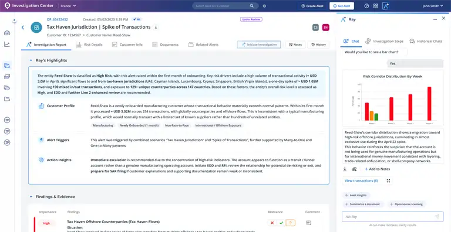This screenshot has width=451, height=232.
Task: Open comment icon for Tax Haven finding
Action: point(308,223)
